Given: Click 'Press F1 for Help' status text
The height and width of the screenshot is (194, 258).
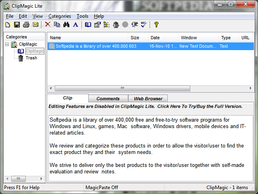Looking at the screenshot, I should pyautogui.click(x=22, y=188).
